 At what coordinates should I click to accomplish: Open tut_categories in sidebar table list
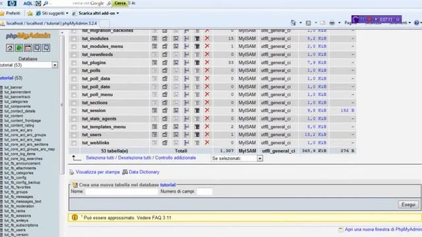click(16, 101)
